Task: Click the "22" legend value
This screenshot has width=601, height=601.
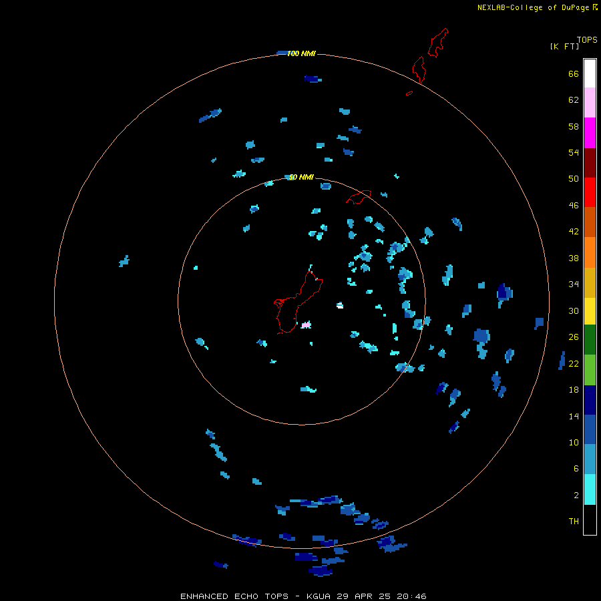Action: (574, 363)
